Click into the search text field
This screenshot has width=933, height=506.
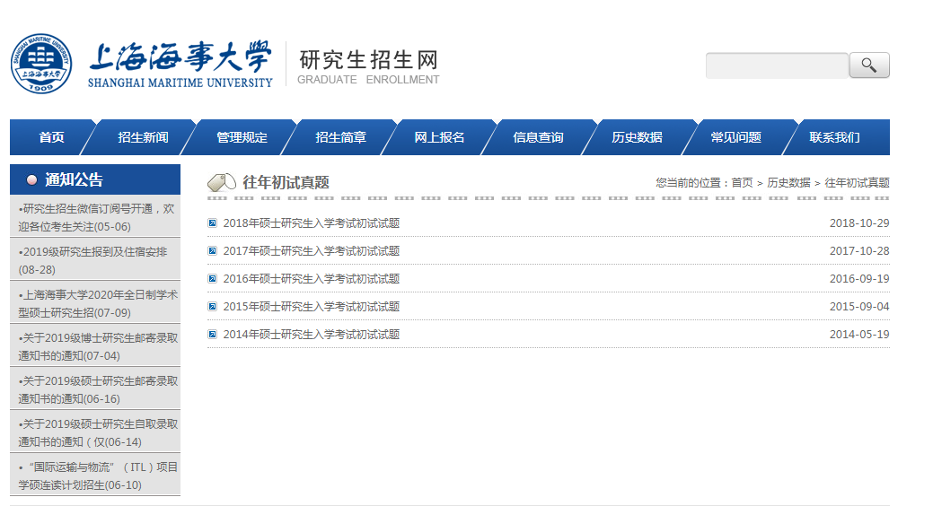point(776,65)
